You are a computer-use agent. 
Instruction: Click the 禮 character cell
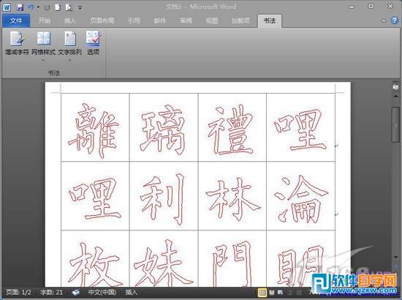232,127
